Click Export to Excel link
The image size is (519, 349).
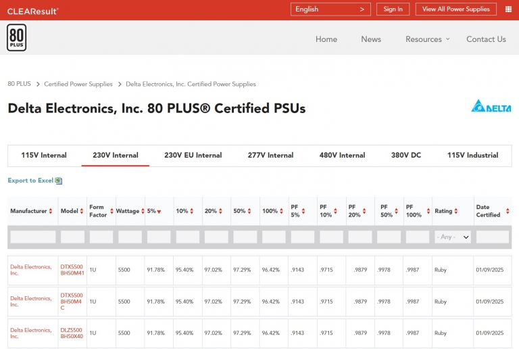[30, 181]
